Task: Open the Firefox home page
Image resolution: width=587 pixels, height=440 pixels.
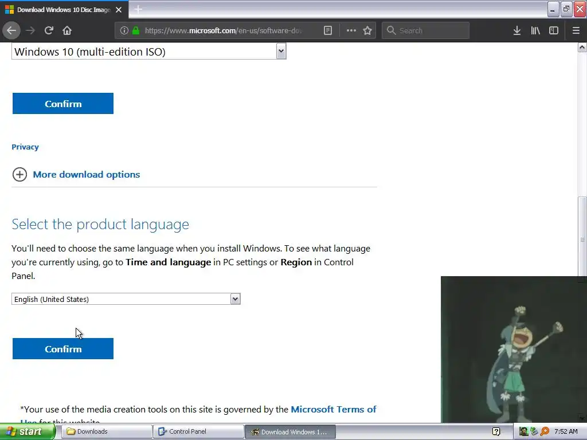Action: pyautogui.click(x=67, y=30)
